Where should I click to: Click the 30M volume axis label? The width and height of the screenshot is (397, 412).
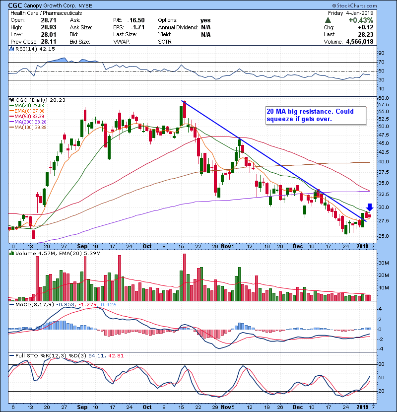pyautogui.click(x=383, y=263)
